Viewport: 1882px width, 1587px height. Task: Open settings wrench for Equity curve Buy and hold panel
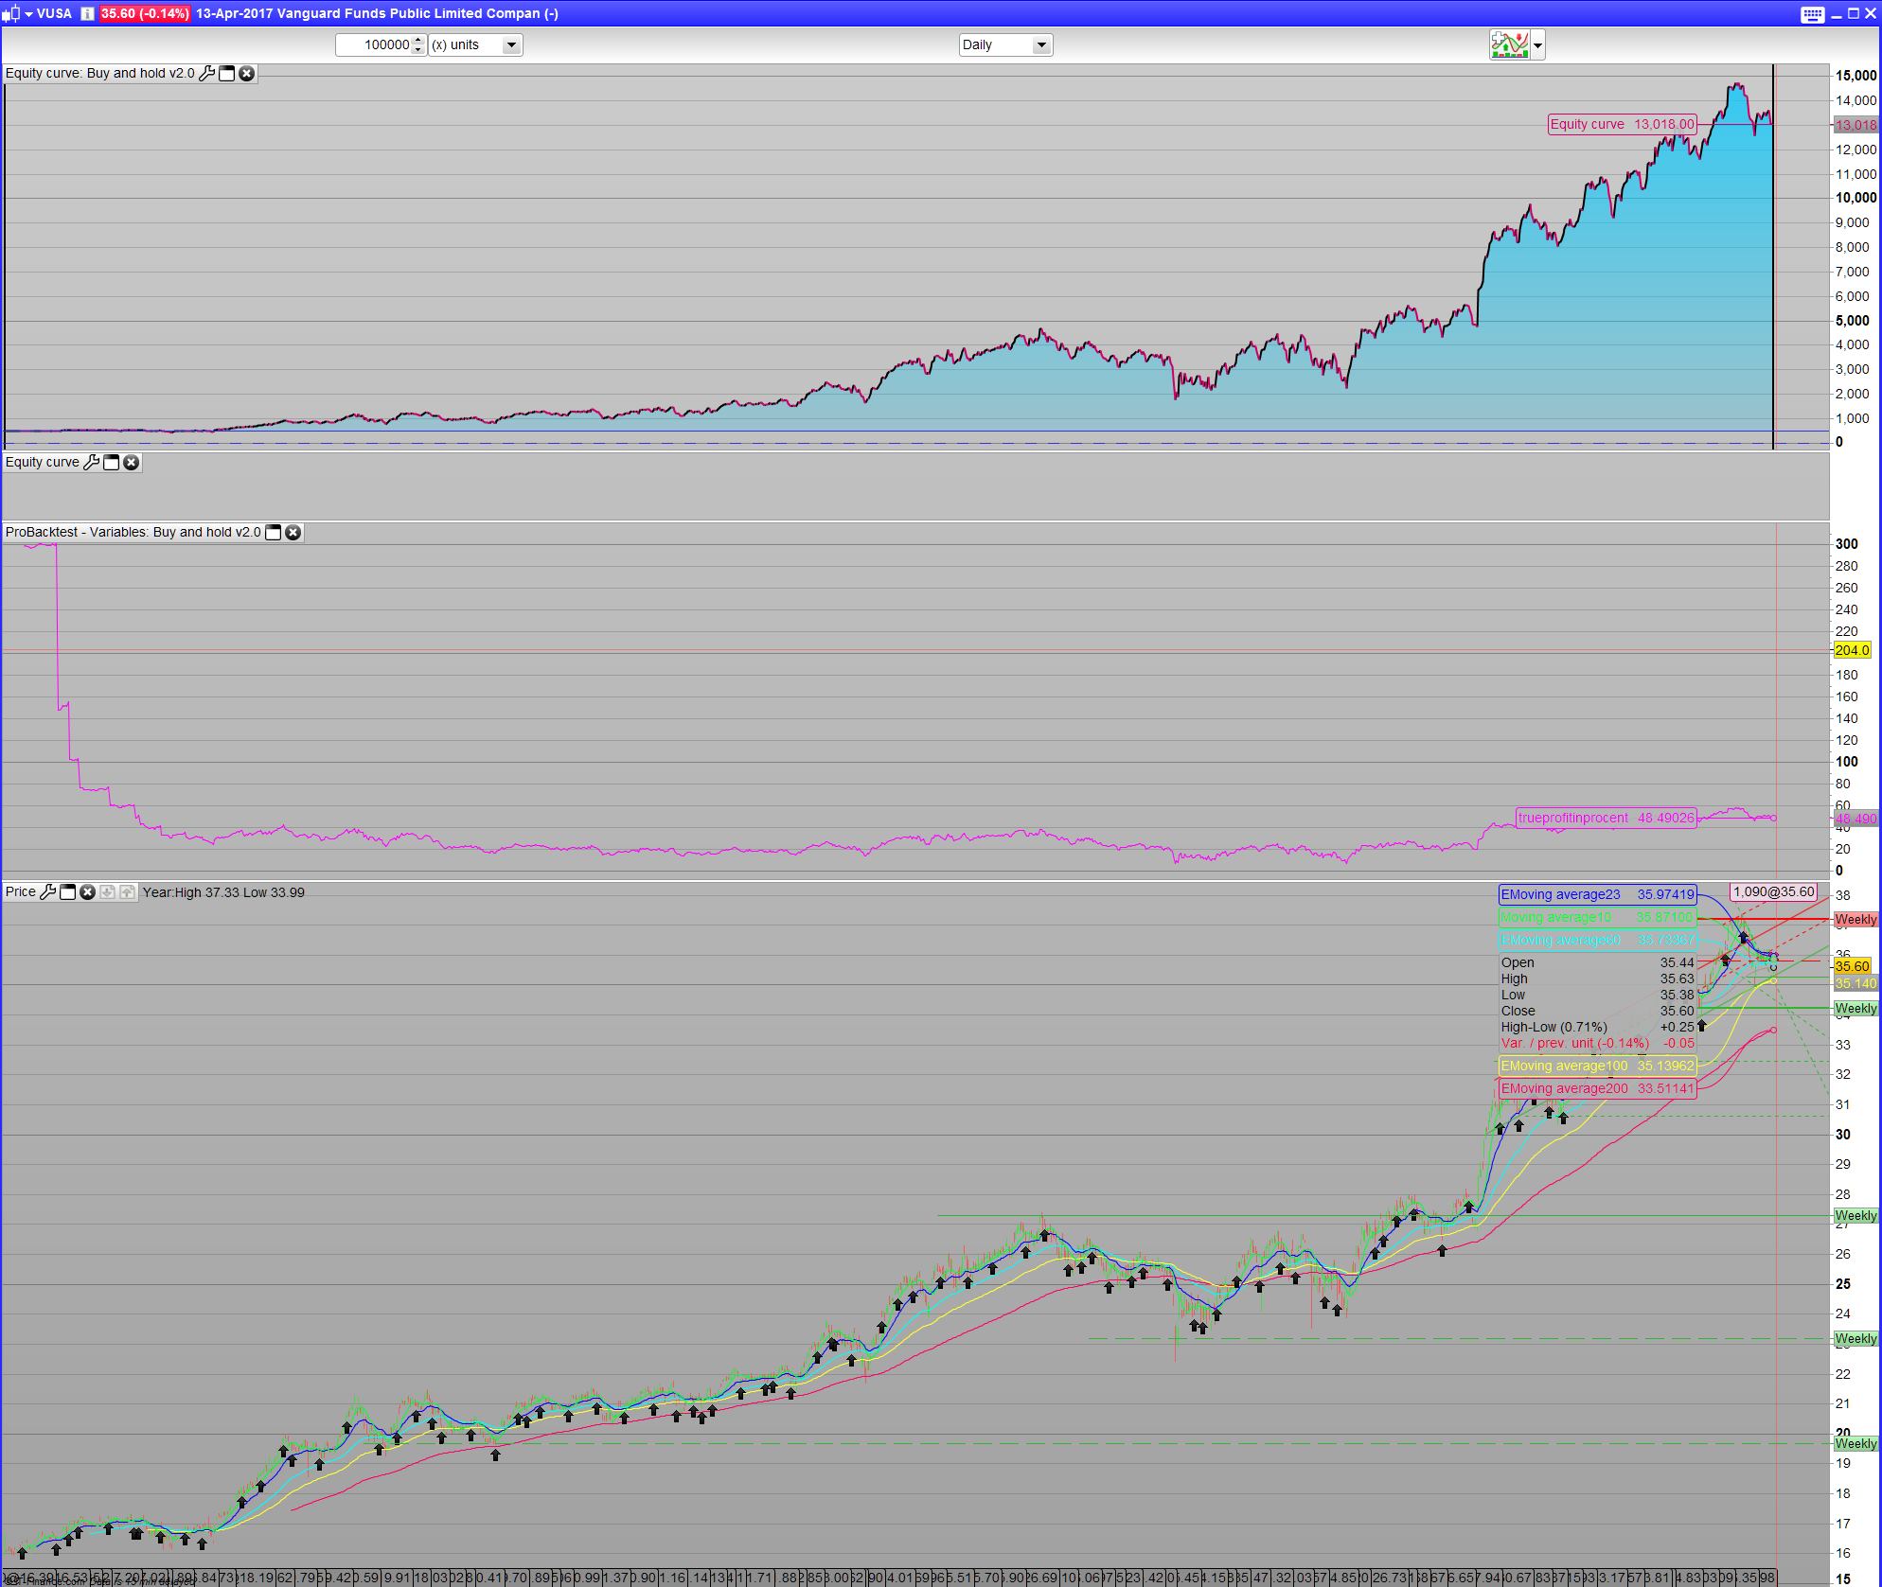click(x=207, y=74)
